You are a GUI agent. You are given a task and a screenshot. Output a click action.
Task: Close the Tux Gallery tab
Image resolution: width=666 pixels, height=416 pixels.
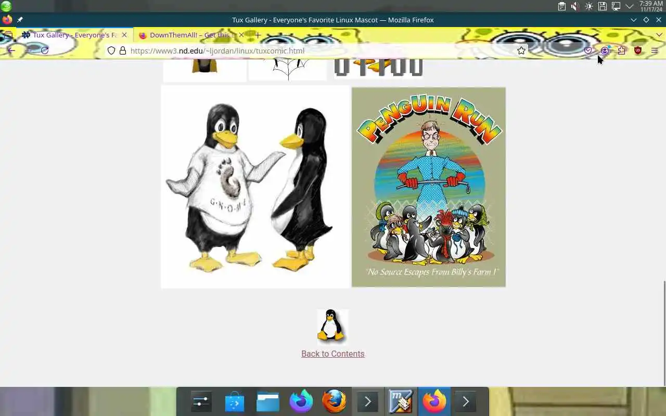pyautogui.click(x=124, y=35)
